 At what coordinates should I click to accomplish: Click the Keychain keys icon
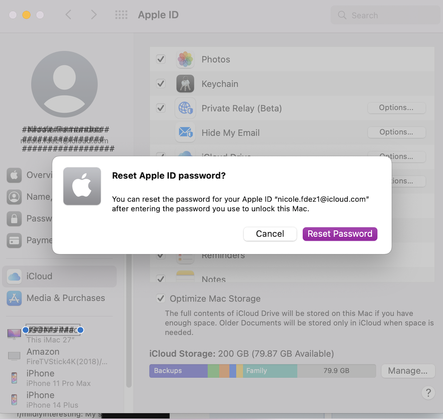(185, 84)
